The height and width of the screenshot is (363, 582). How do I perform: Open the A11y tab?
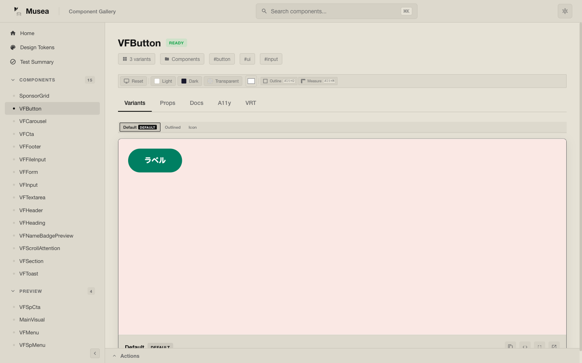click(x=224, y=103)
